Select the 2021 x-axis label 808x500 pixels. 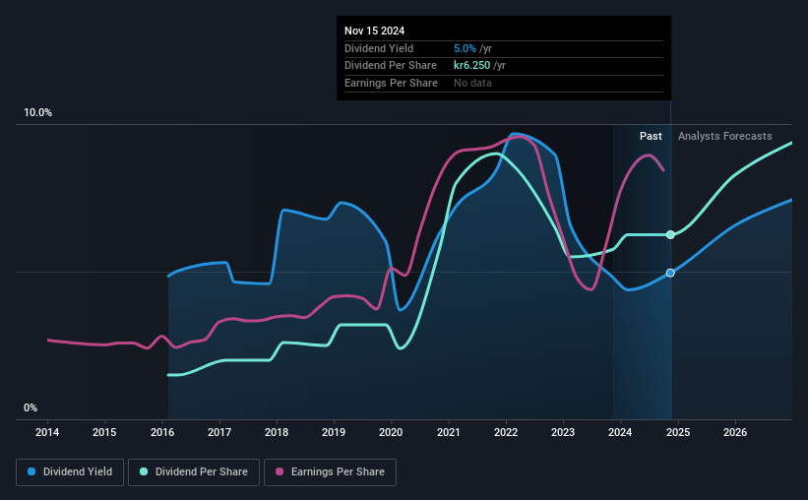pyautogui.click(x=449, y=432)
